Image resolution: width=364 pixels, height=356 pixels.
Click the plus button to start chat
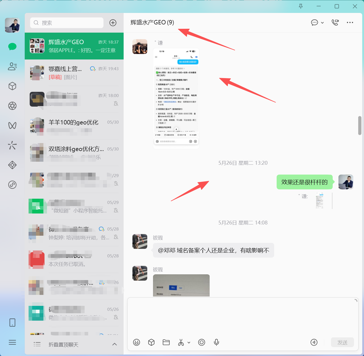coord(113,23)
